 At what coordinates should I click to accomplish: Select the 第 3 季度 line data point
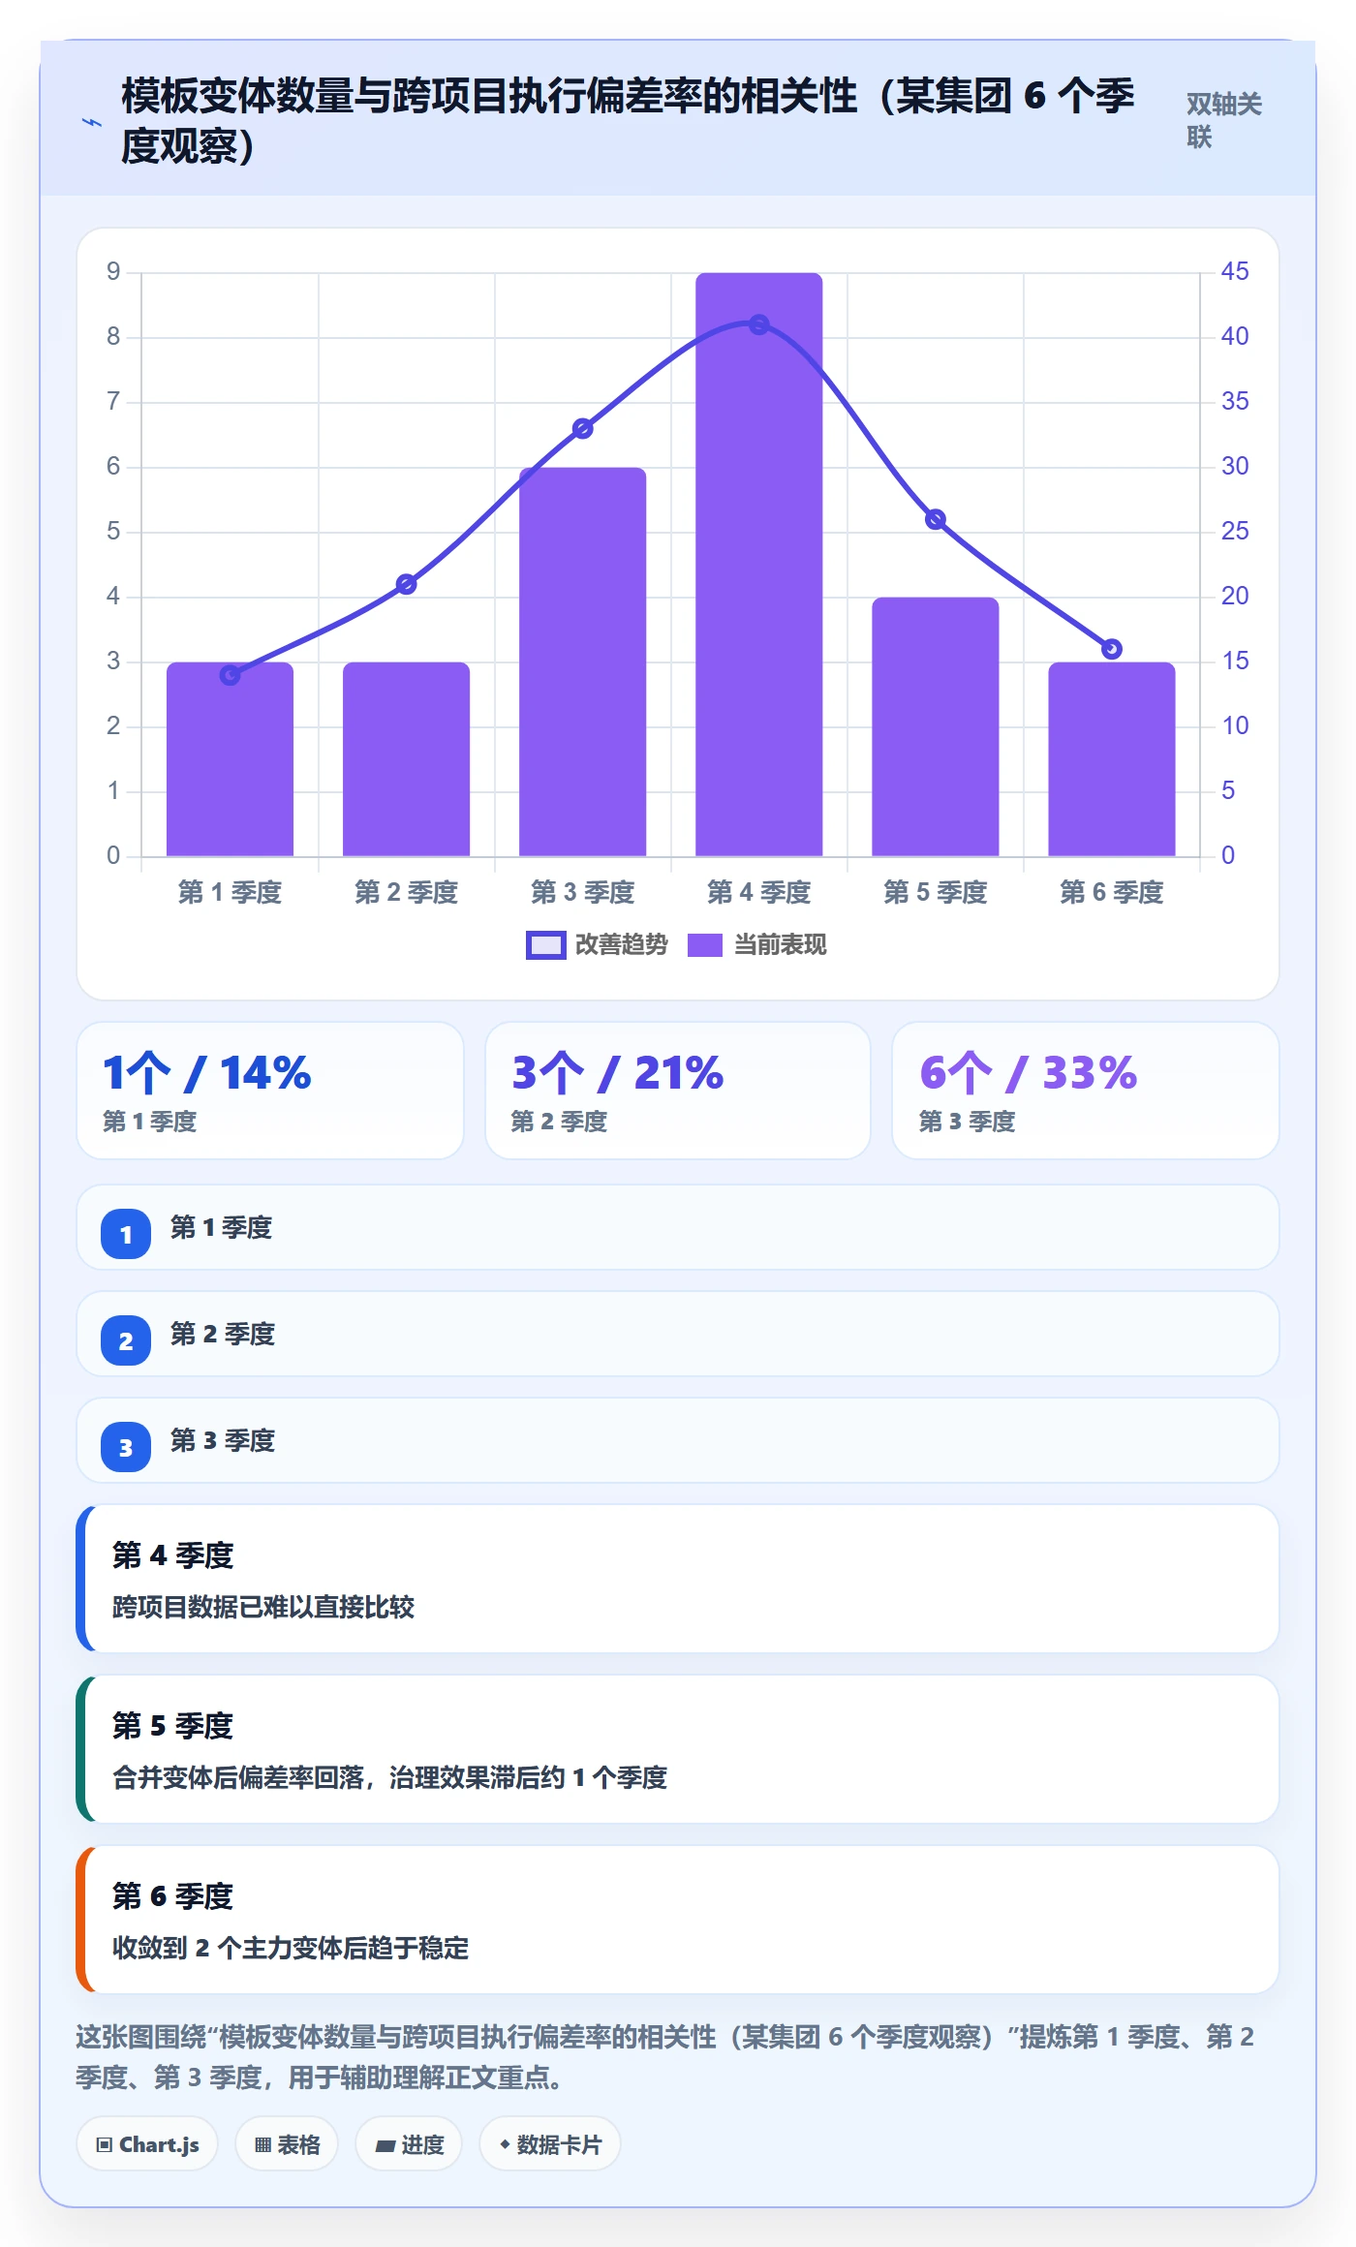tap(583, 428)
